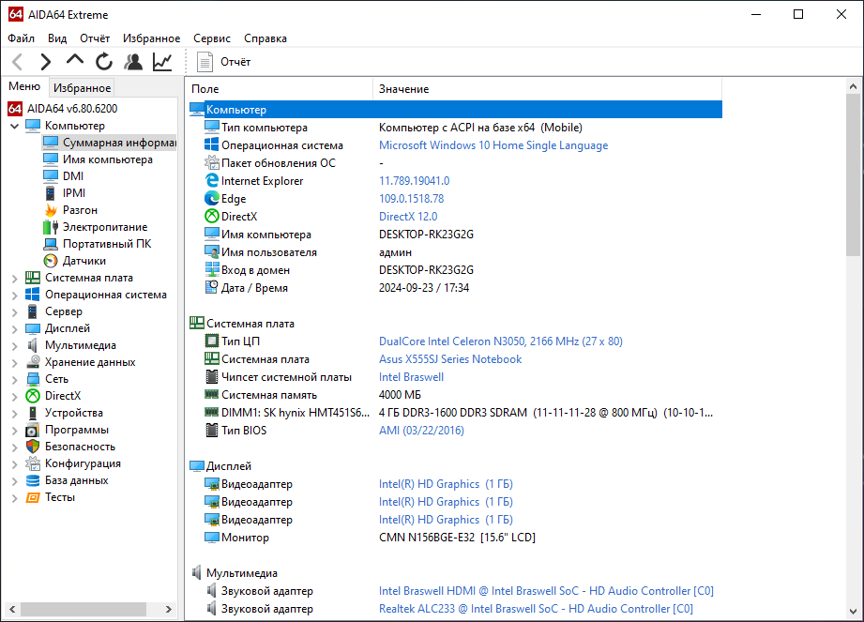Screen dimensions: 864x622
Task: Open the Отчёт menu in the menu bar
Action: click(95, 38)
